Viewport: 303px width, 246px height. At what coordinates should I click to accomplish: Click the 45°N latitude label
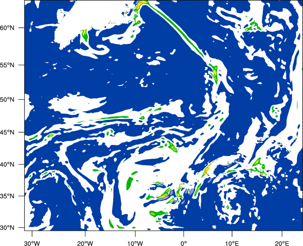8,132
